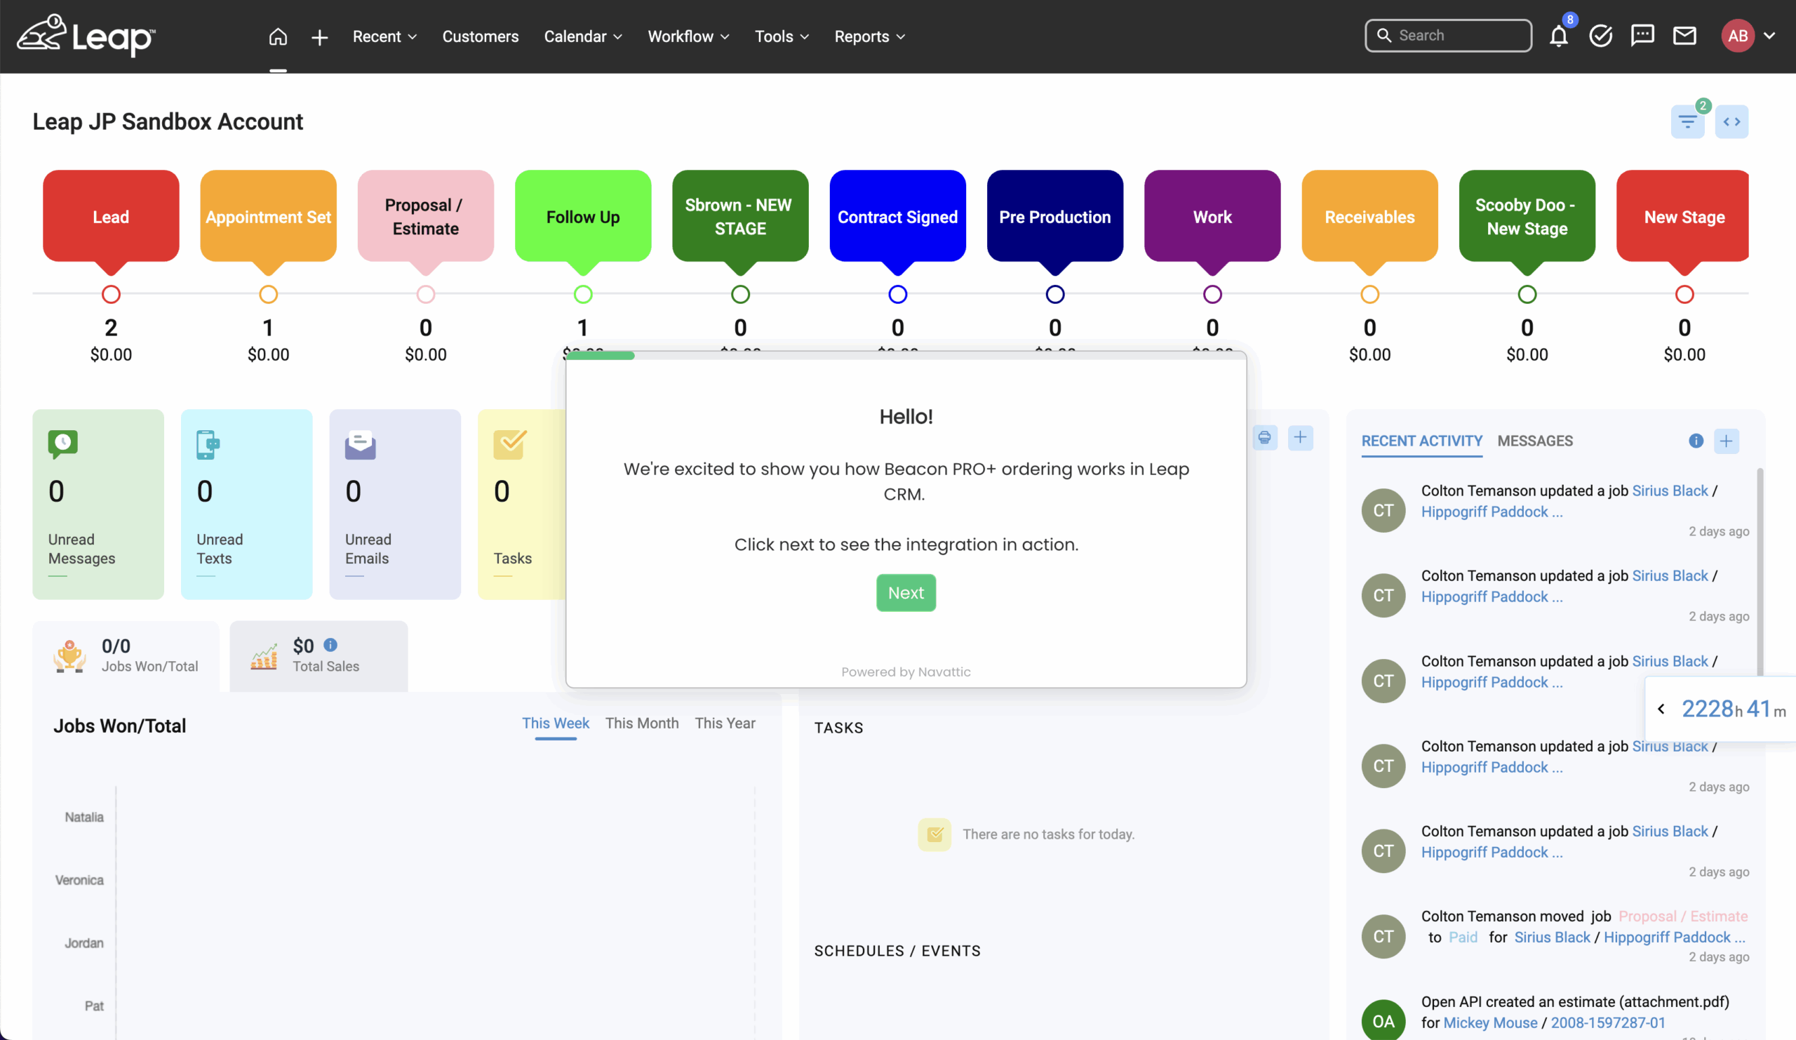The height and width of the screenshot is (1040, 1796).
Task: Open the email envelope icon in navbar
Action: pos(1684,36)
